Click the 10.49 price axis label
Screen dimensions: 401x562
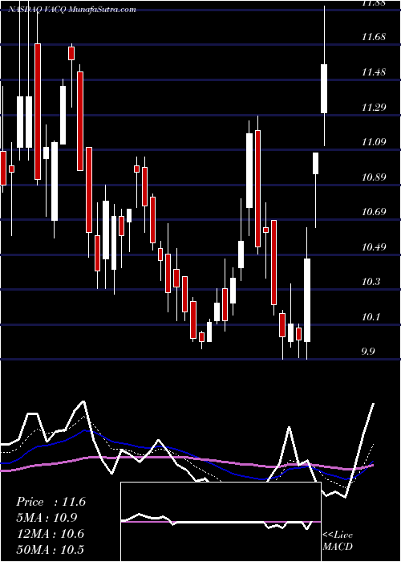(373, 246)
